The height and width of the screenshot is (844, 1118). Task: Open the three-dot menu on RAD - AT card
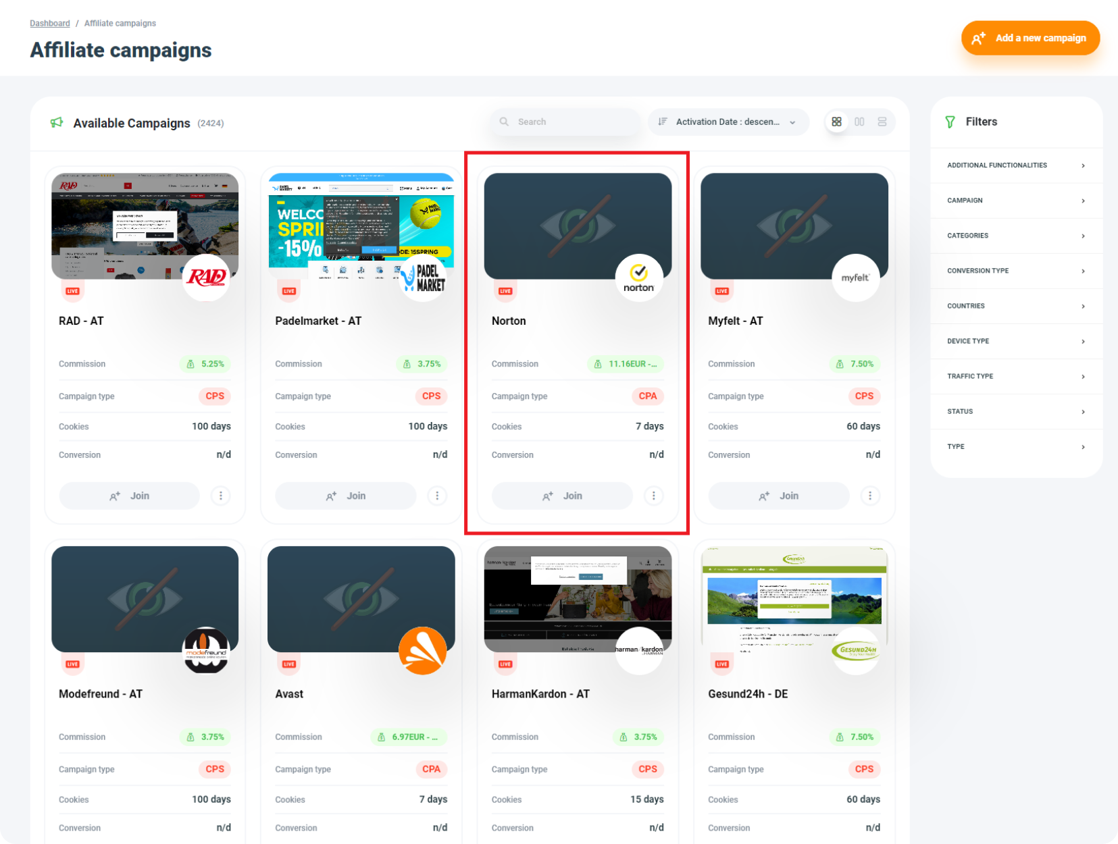[x=221, y=496]
